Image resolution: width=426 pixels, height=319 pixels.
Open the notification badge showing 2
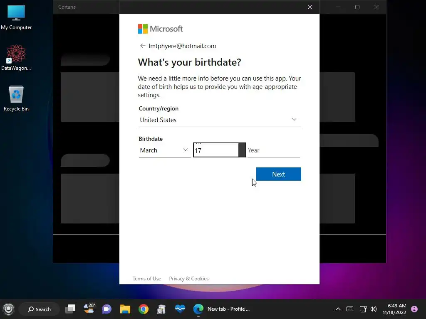(x=414, y=309)
